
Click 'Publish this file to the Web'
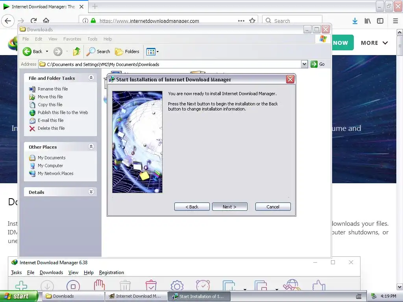click(63, 112)
